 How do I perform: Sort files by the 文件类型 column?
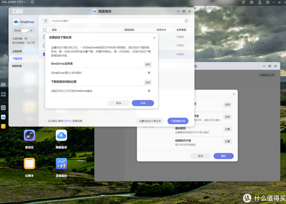click(181, 30)
